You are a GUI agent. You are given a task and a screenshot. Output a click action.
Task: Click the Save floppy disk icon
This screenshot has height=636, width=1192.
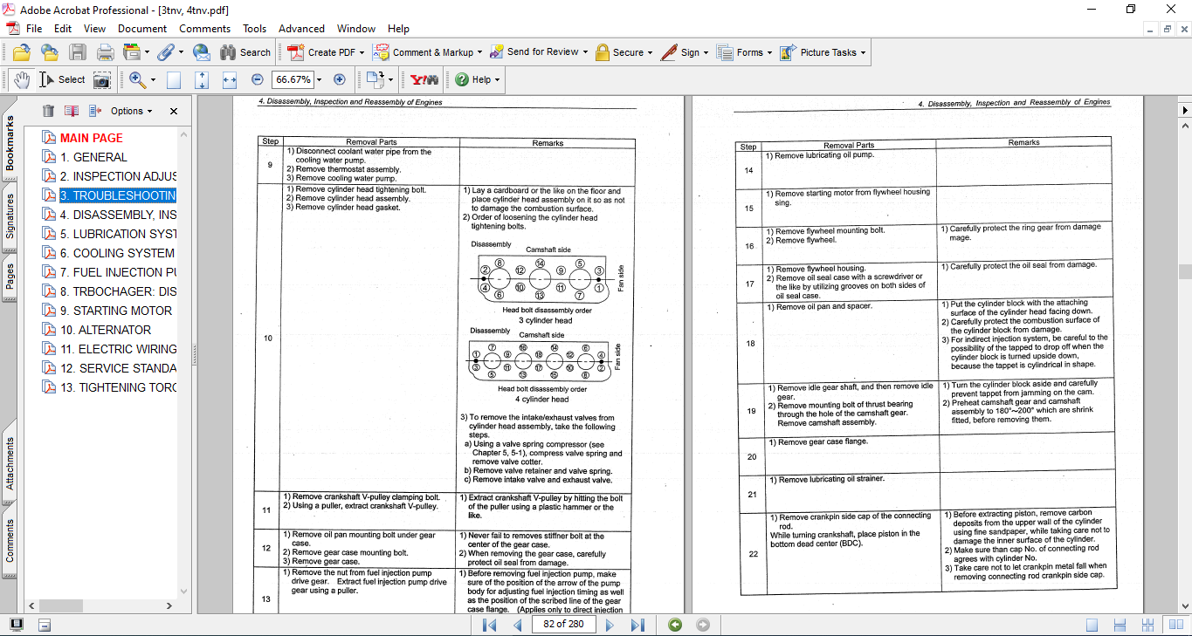coord(78,52)
